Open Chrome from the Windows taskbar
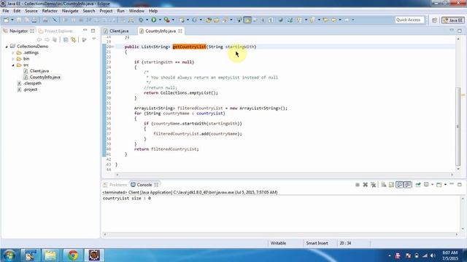 point(73,255)
